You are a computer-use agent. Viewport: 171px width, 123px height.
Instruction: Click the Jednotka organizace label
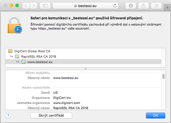point(33,103)
